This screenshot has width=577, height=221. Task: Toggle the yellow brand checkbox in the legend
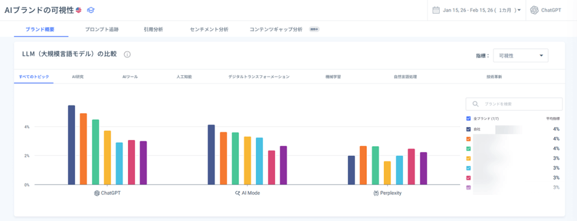(468, 158)
